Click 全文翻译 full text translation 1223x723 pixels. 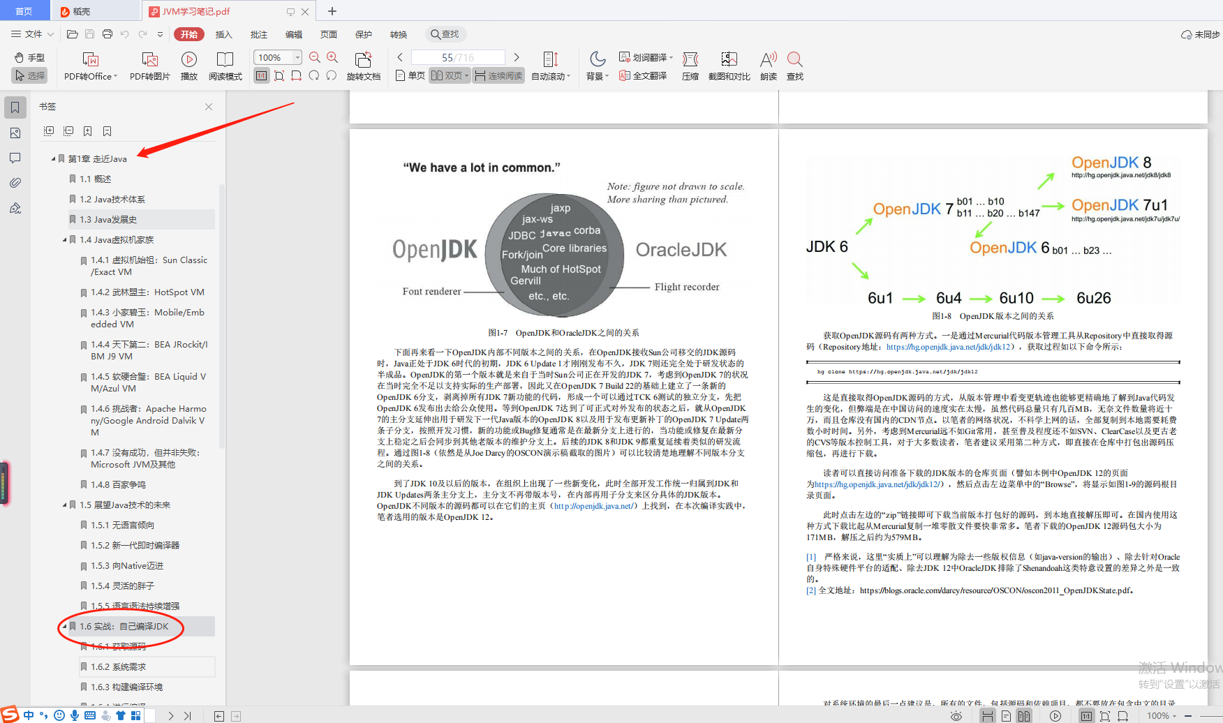pyautogui.click(x=643, y=75)
